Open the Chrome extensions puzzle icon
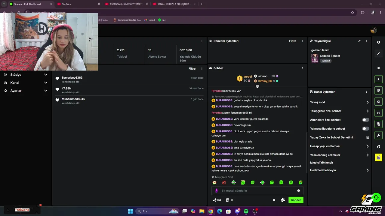The height and width of the screenshot is (216, 385). [363, 13]
